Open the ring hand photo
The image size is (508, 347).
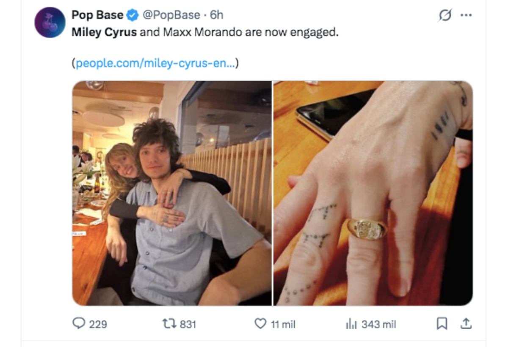(x=373, y=193)
